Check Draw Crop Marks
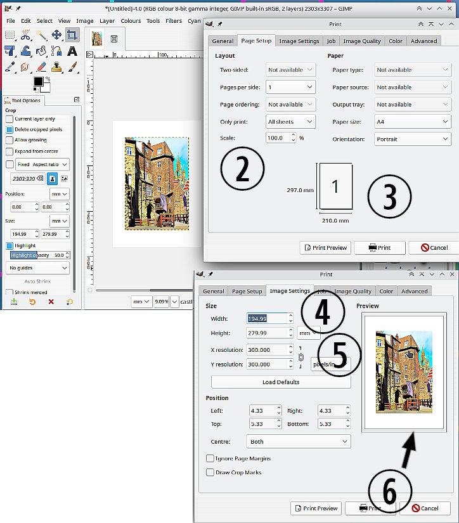Image resolution: width=459 pixels, height=523 pixels. point(210,472)
